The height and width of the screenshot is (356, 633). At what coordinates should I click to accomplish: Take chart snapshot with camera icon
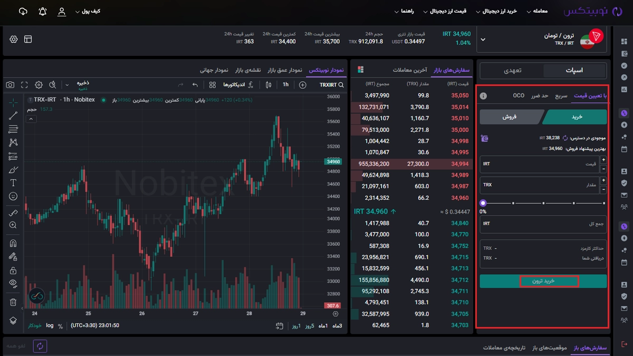[x=10, y=85]
